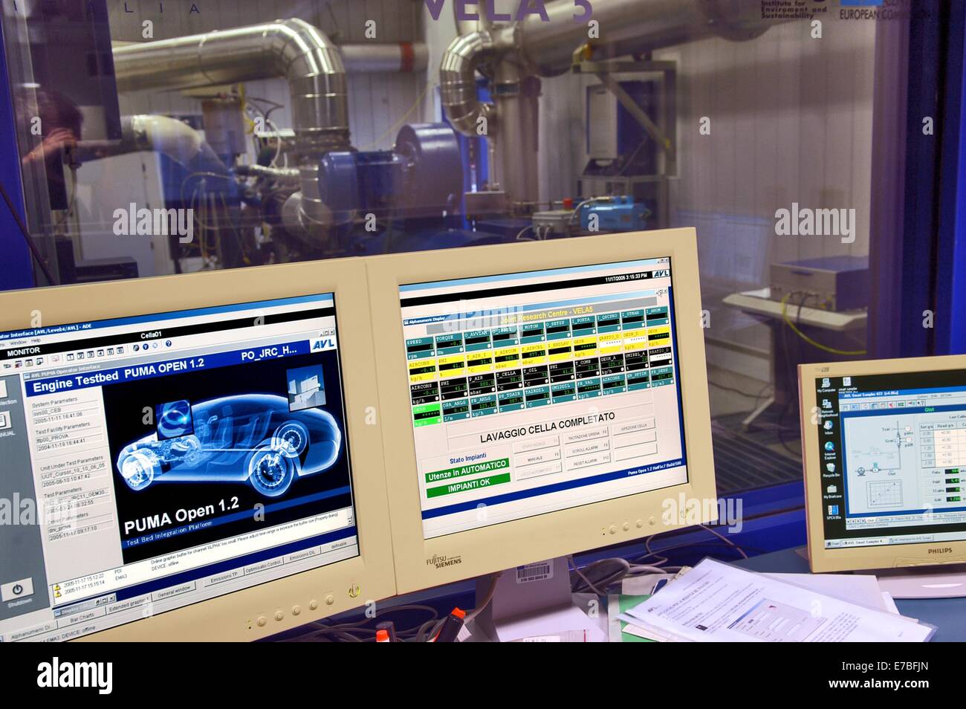Screen dimensions: 966x709
Task: Open the Recycle Bin desktop icon
Action: pyautogui.click(x=831, y=470)
